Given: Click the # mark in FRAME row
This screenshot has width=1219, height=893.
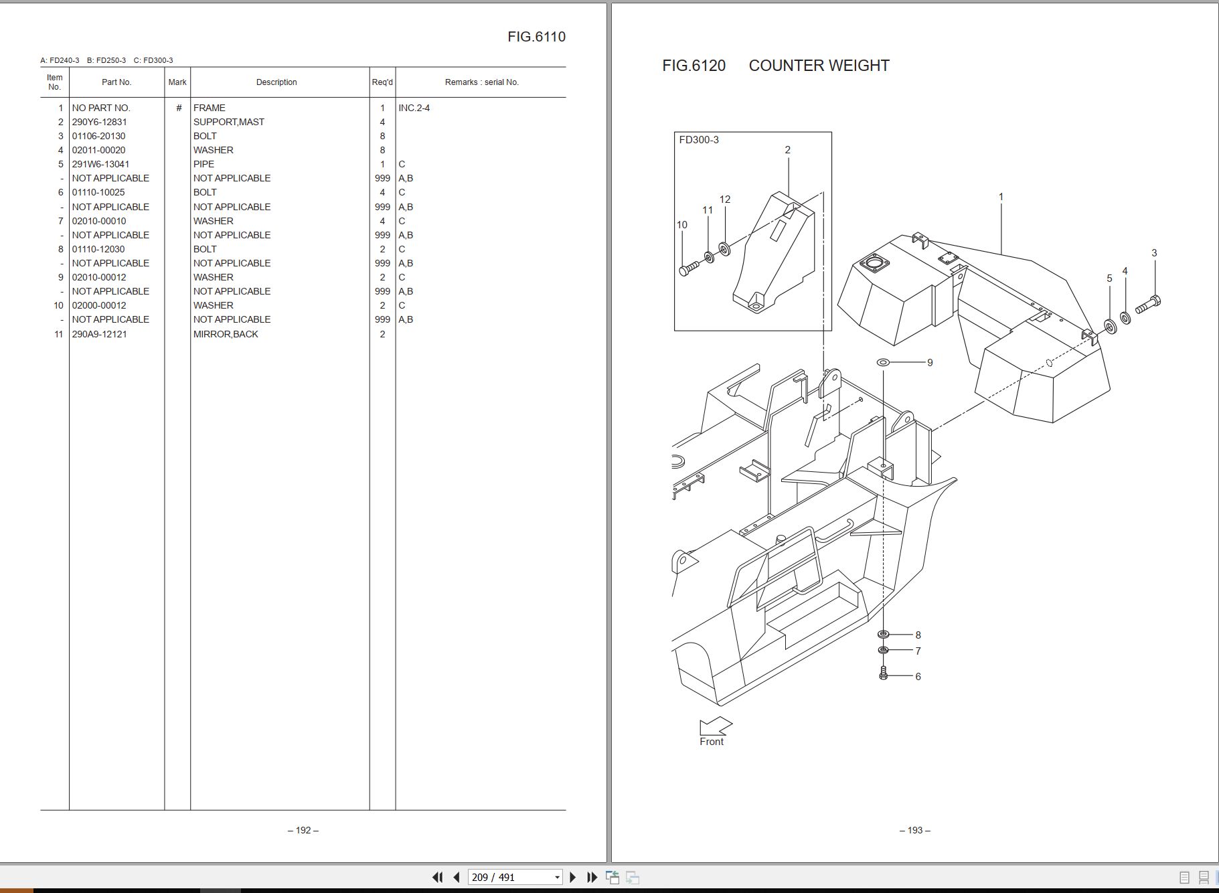Looking at the screenshot, I should (179, 108).
